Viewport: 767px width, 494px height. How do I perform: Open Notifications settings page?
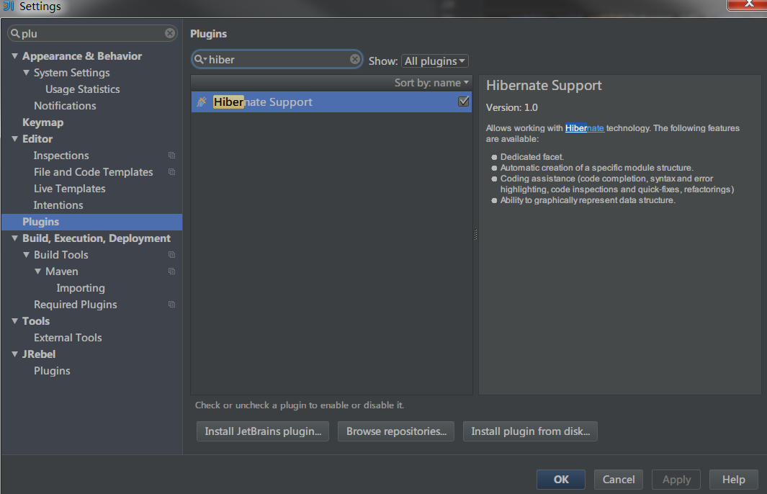pos(65,106)
